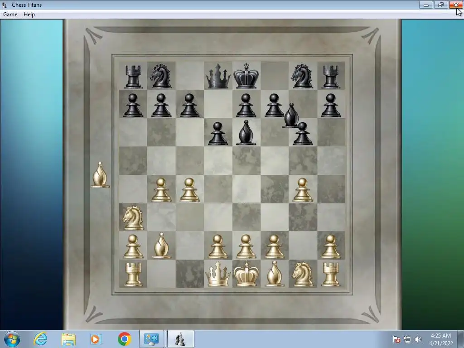Select the white rook on h1
This screenshot has height=348, width=464.
pyautogui.click(x=330, y=275)
